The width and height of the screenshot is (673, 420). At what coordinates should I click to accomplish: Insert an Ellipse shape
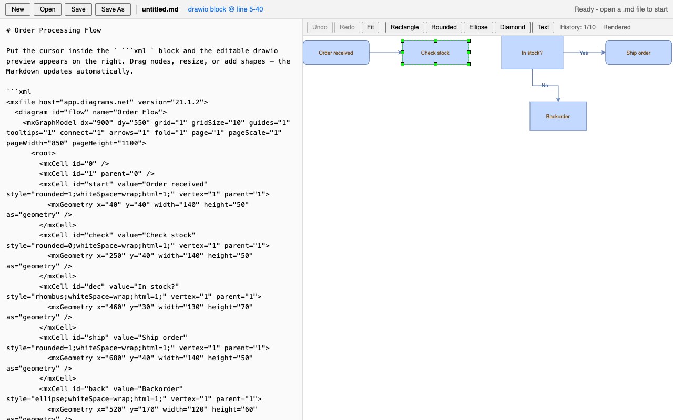click(x=478, y=27)
